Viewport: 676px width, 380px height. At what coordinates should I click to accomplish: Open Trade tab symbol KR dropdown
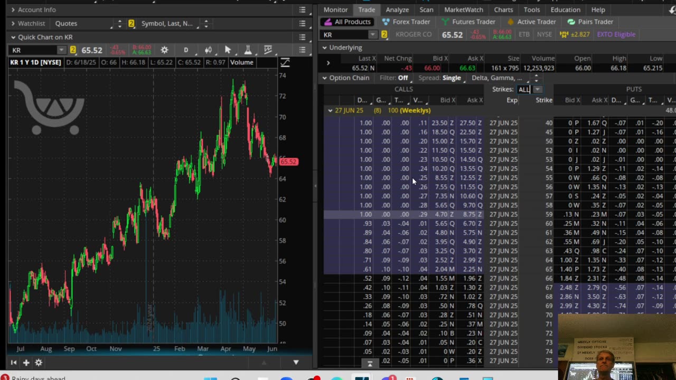click(372, 35)
